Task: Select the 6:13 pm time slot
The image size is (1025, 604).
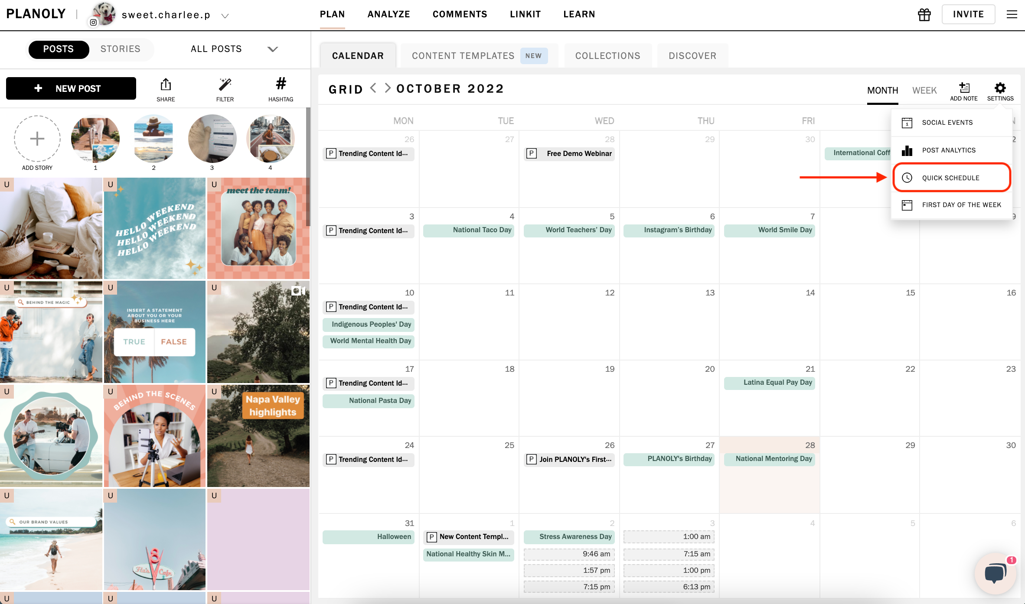Action: click(669, 587)
